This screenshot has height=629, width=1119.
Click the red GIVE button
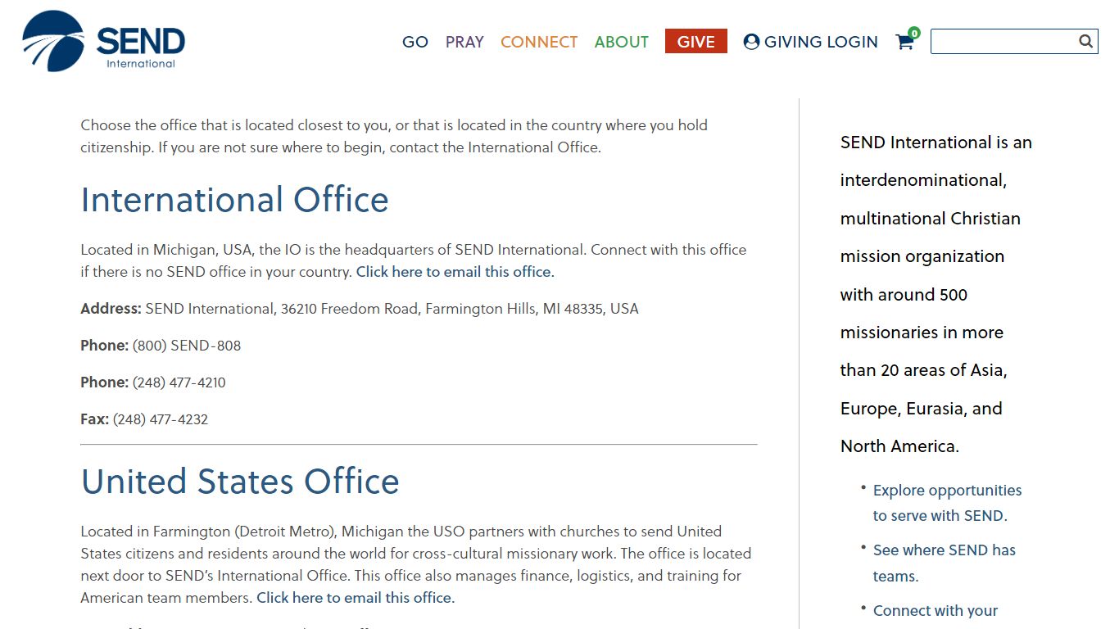pos(696,41)
